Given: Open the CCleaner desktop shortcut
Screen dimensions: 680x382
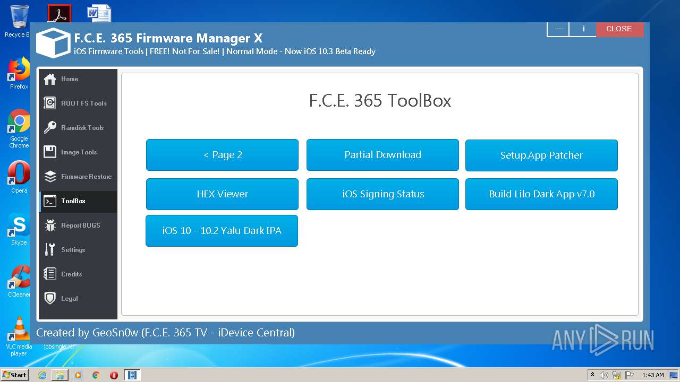Looking at the screenshot, I should tap(19, 281).
